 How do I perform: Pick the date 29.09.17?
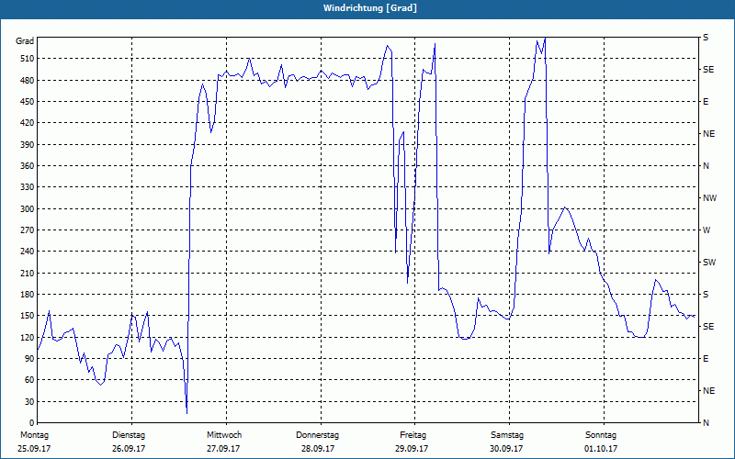[x=412, y=449]
